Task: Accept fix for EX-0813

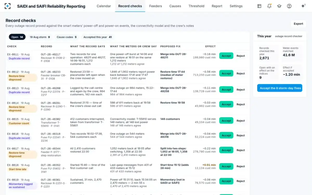Action: [226, 90]
